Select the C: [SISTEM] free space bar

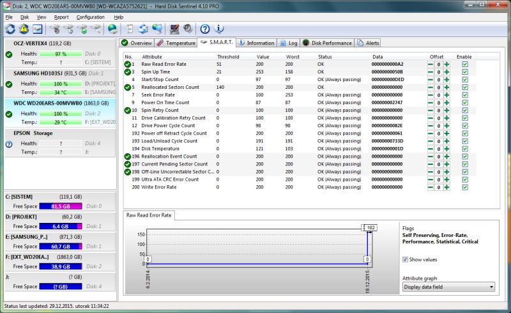coord(60,206)
